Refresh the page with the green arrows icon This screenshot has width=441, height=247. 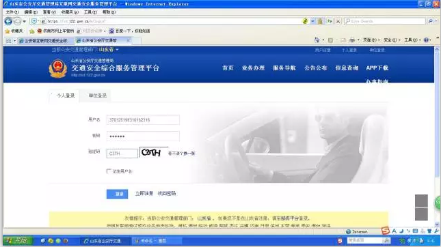tap(330, 21)
